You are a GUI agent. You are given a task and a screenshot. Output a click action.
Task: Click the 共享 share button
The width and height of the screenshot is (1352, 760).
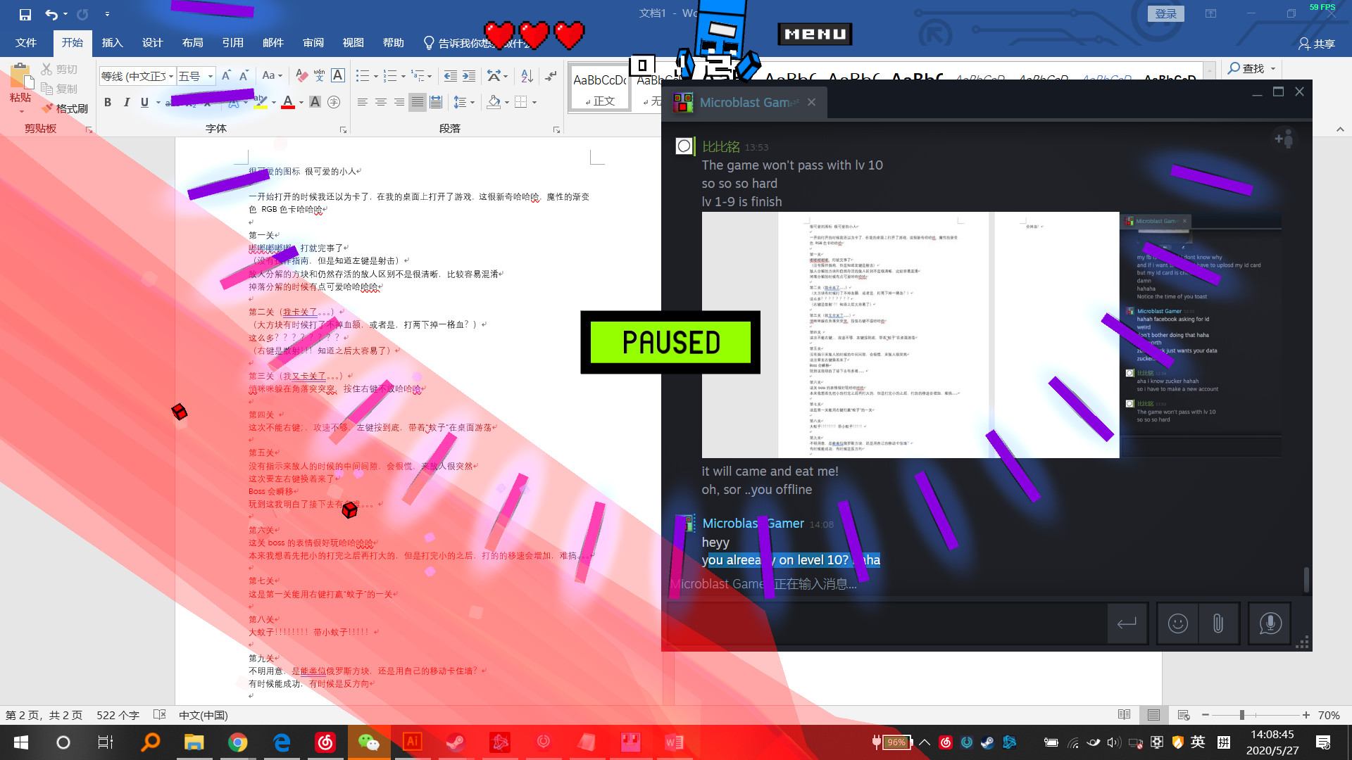coord(1322,44)
